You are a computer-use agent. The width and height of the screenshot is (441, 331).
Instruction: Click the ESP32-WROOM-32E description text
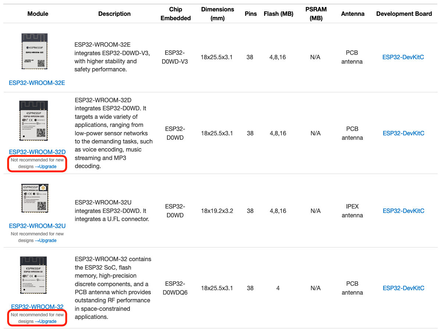[x=112, y=57]
